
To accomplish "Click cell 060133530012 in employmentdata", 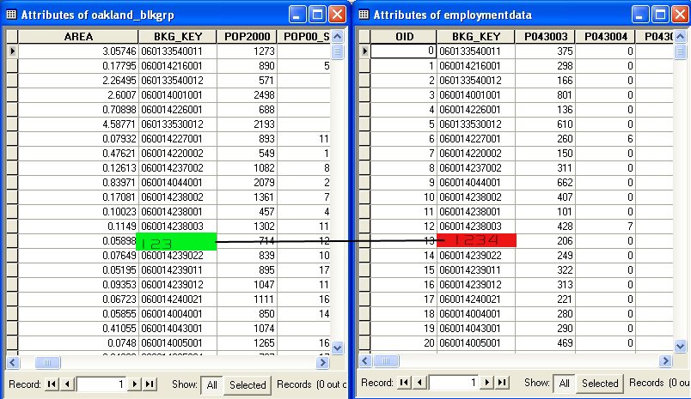I will click(476, 124).
